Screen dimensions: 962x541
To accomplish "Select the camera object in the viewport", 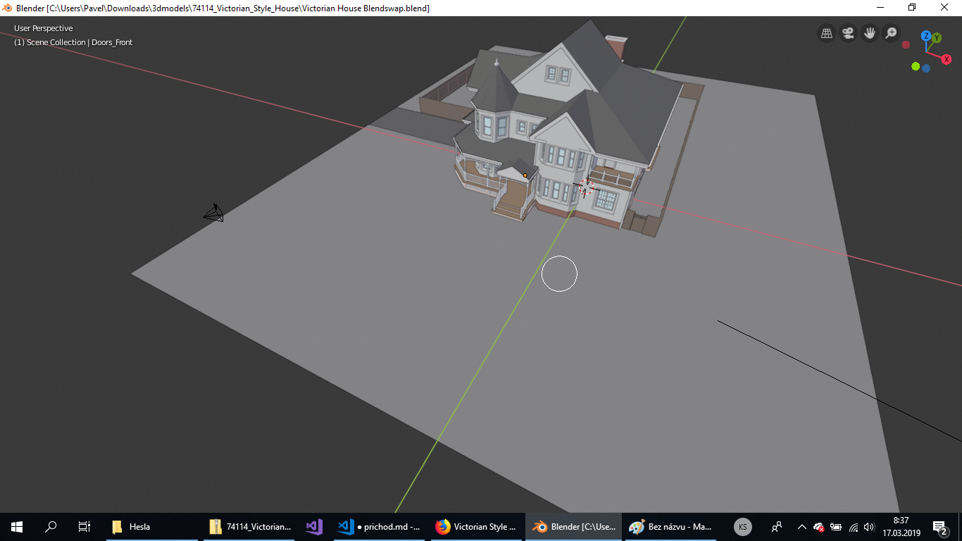I will (213, 213).
